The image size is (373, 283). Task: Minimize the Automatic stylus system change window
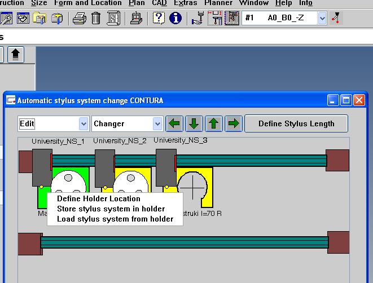(332, 100)
